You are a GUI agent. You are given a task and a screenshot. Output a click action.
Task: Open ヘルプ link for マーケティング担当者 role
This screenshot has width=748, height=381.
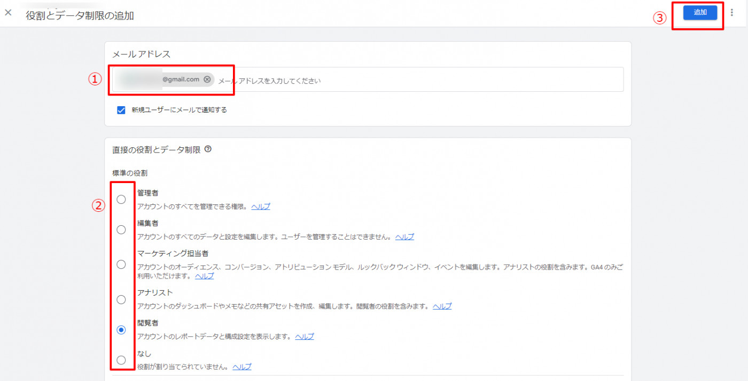click(204, 276)
